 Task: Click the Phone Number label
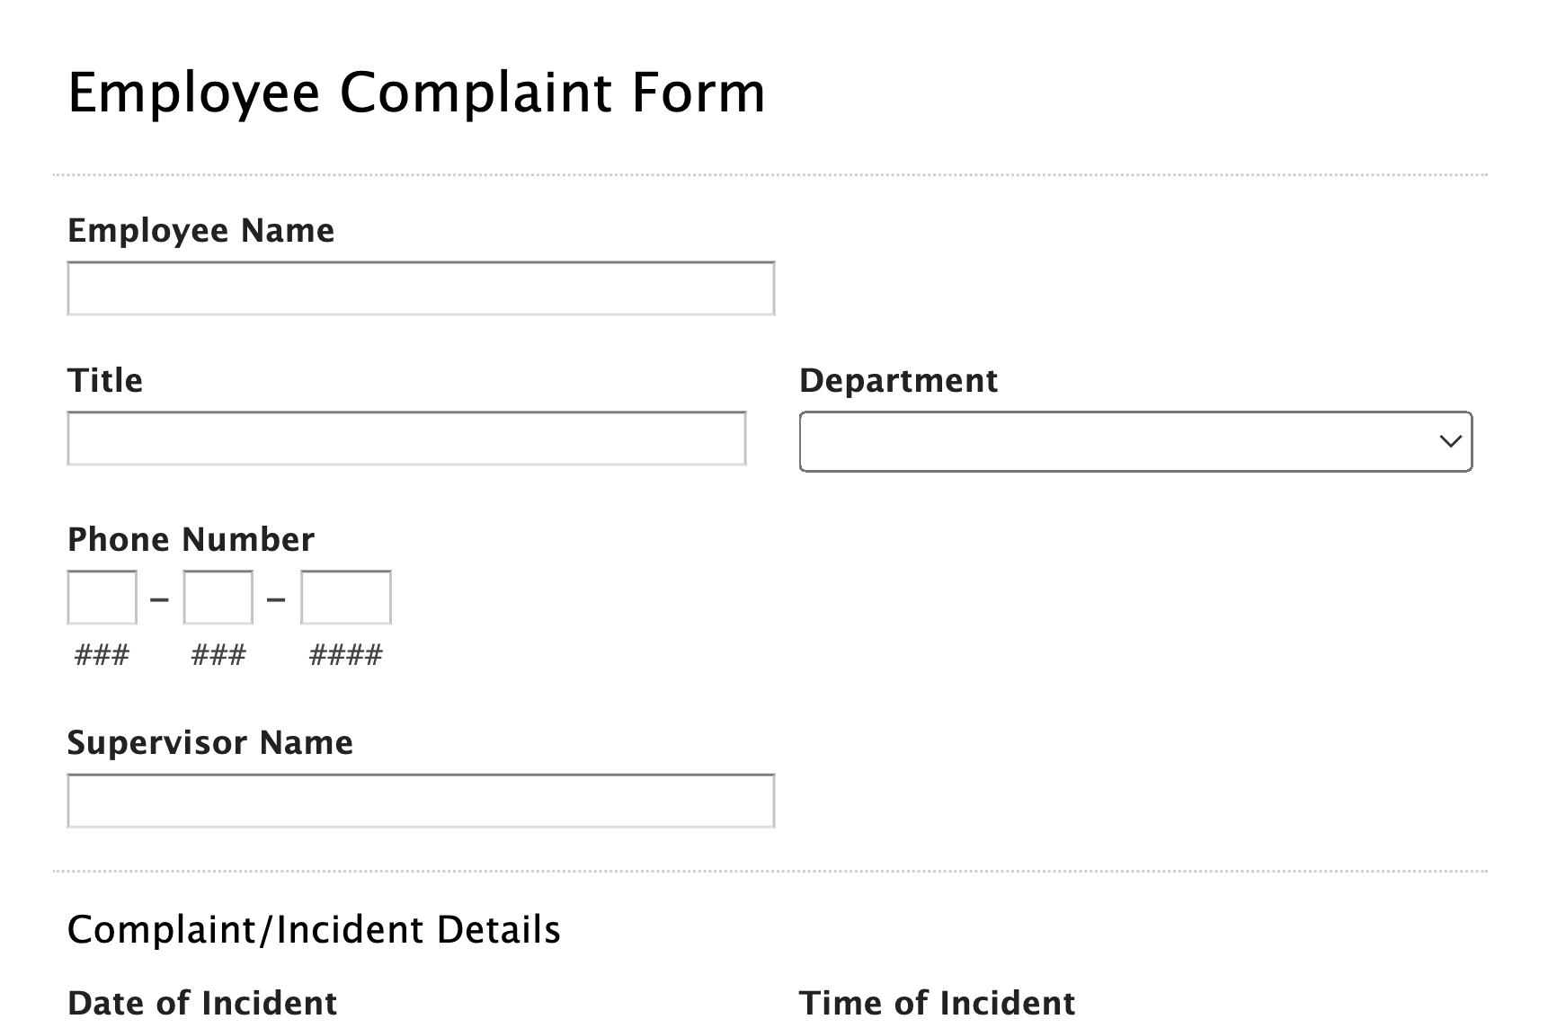click(x=191, y=540)
